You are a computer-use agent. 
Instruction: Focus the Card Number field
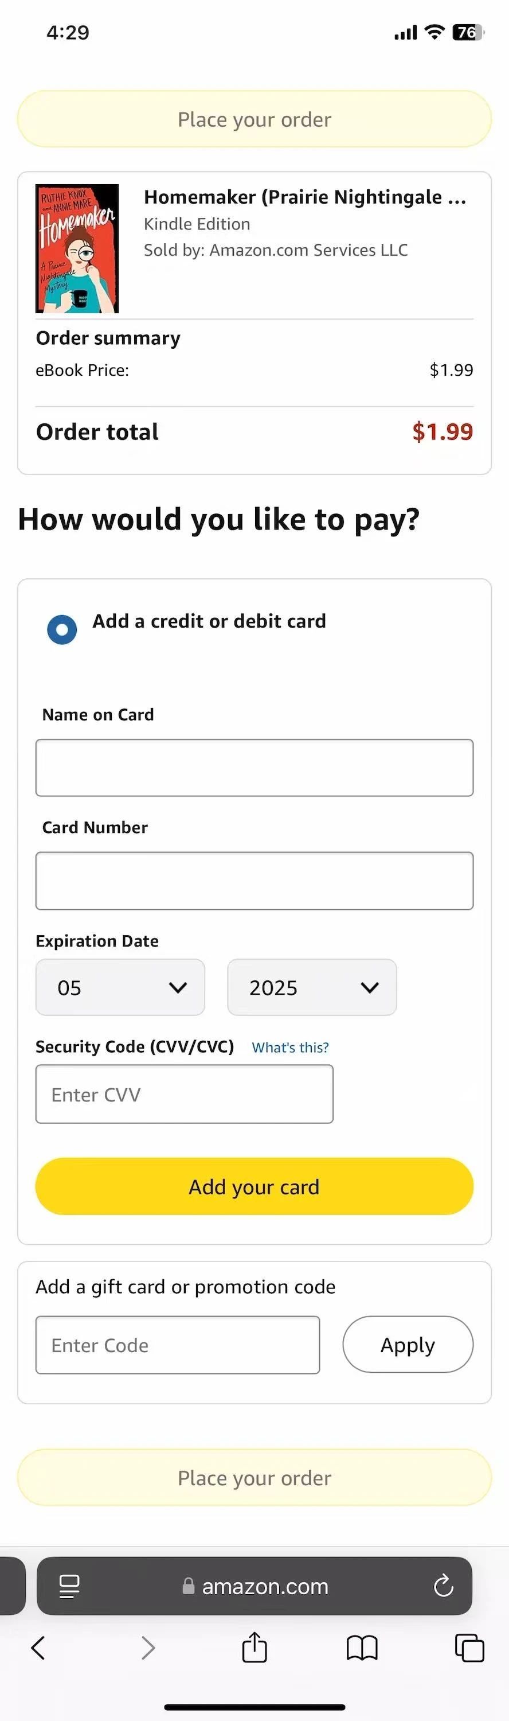[254, 881]
